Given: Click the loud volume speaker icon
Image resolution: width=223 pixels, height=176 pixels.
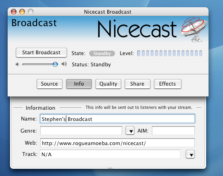Looking at the screenshot, I should click(64, 64).
